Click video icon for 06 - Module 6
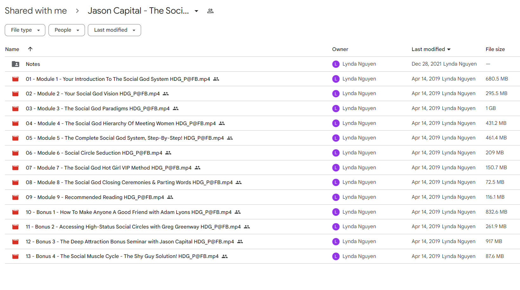This screenshot has height=290, width=520. tap(15, 153)
